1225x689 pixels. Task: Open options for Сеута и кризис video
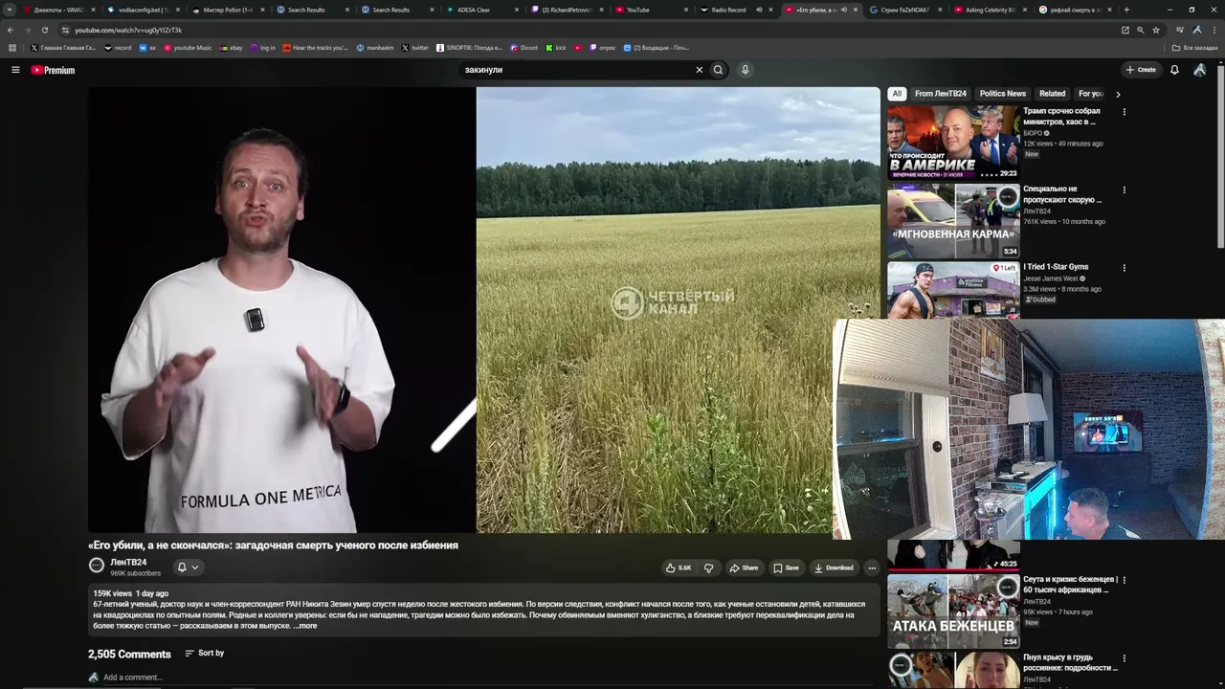coord(1125,580)
